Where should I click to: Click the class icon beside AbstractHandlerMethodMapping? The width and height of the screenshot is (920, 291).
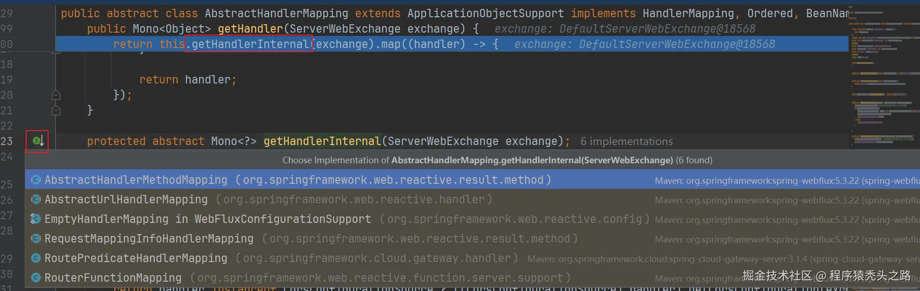(35, 180)
